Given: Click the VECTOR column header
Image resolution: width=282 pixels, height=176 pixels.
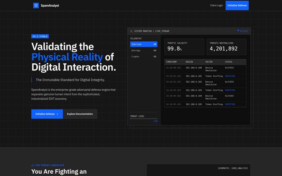Looking at the screenshot, I should pyautogui.click(x=209, y=62).
